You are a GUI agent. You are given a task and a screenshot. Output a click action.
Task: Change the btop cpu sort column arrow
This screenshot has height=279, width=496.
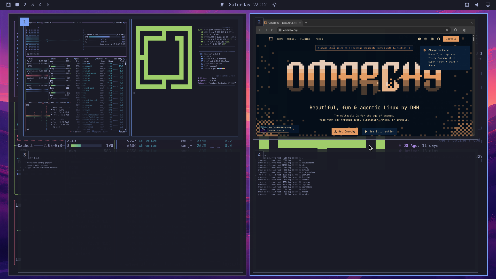pyautogui.click(x=123, y=59)
